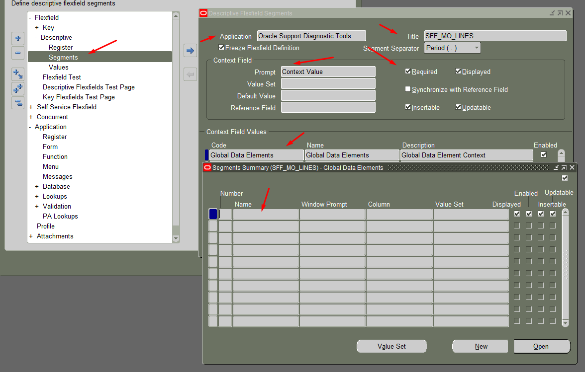Image resolution: width=585 pixels, height=372 pixels.
Task: Toggle the Displayed checkbox in Context Field
Action: [458, 71]
